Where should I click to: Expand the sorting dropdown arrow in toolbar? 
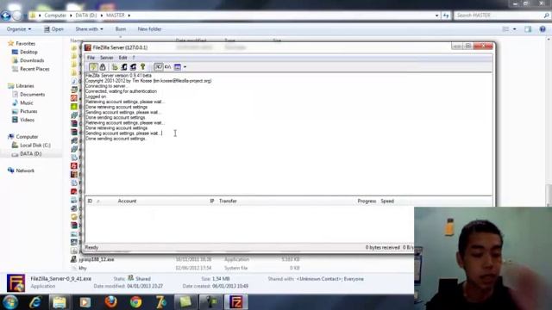tap(185, 67)
